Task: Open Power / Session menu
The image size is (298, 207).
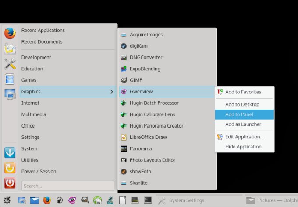Action: coord(68,171)
